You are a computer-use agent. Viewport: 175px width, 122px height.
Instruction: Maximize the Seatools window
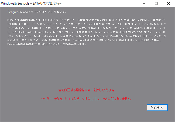click(x=156, y=3)
